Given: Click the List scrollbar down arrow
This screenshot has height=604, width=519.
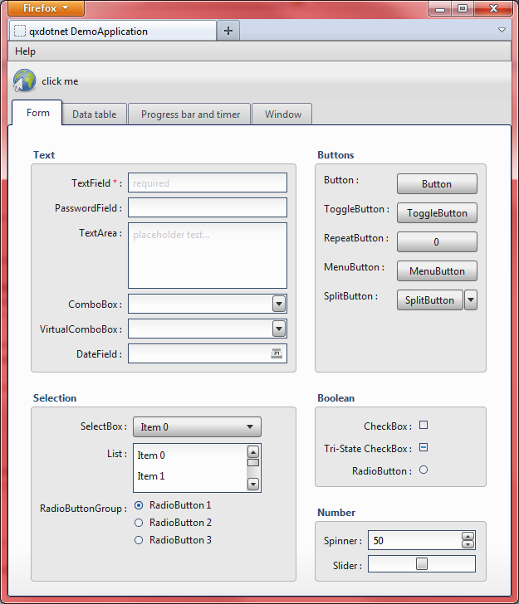Looking at the screenshot, I should (x=253, y=484).
